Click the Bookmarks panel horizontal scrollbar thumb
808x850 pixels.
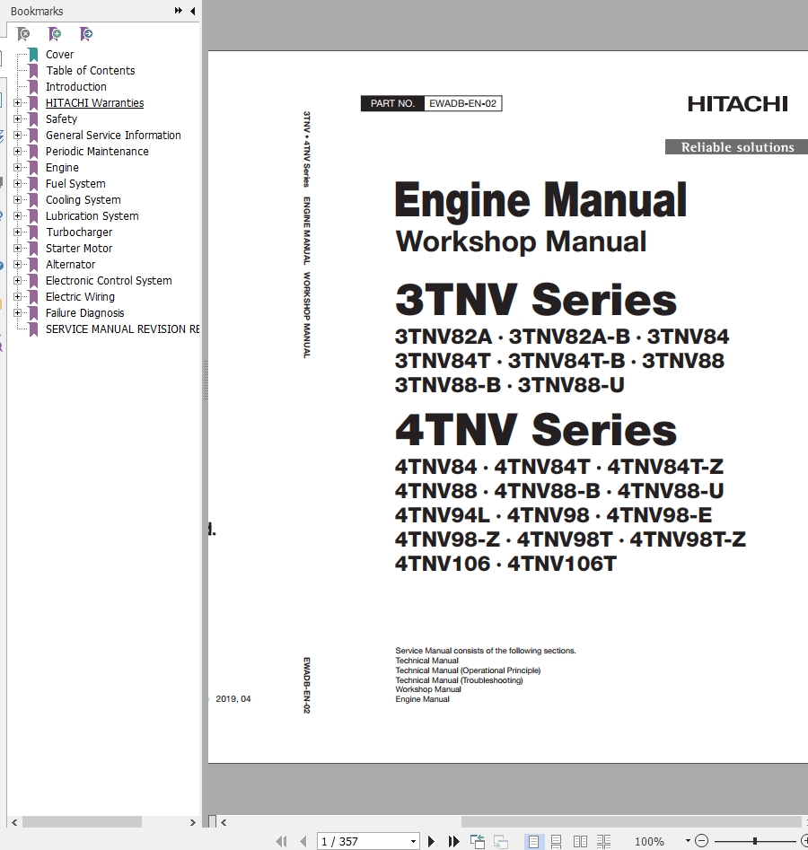[x=82, y=822]
